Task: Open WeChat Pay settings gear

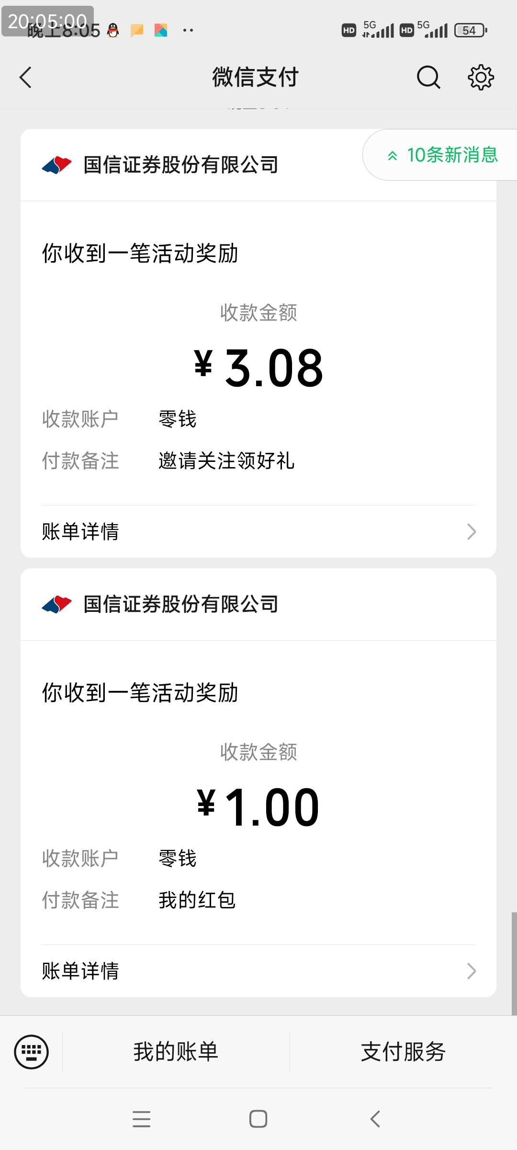Action: (481, 77)
